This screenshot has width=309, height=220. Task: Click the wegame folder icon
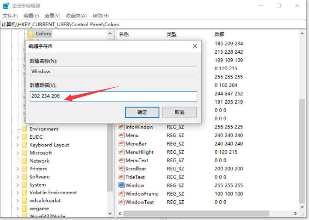click(x=24, y=209)
